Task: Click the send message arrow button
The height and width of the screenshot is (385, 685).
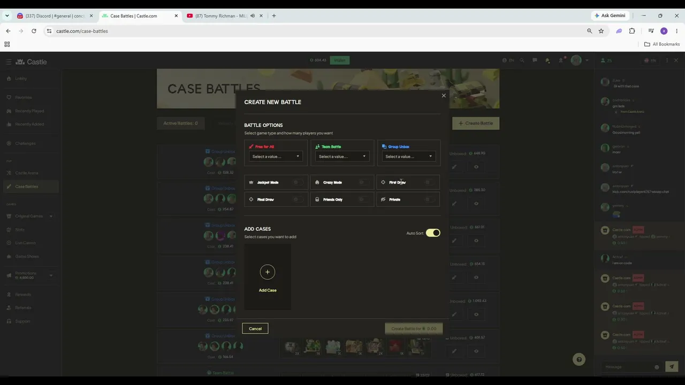Action: click(671, 367)
